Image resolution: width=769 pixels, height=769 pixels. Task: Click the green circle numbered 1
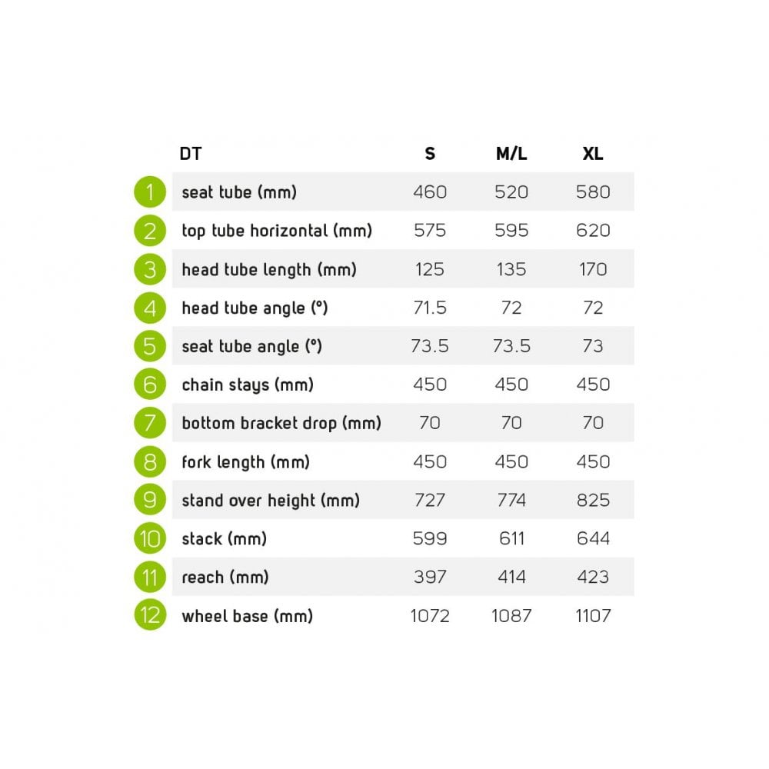[x=150, y=191]
